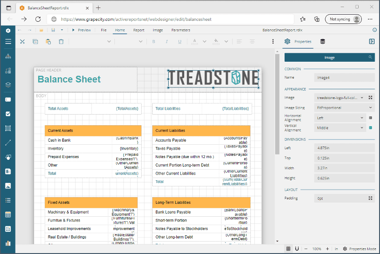Click the hamburger menu icon
Screen dimensions: 380x254
8,42
